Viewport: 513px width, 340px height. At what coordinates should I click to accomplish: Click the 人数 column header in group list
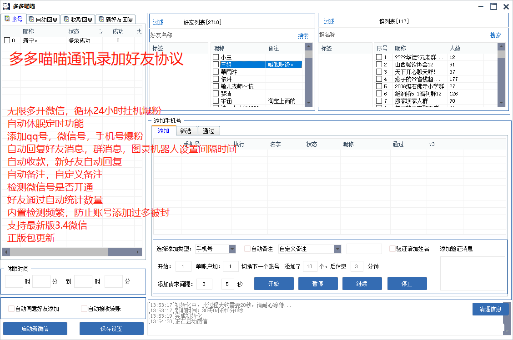point(455,48)
